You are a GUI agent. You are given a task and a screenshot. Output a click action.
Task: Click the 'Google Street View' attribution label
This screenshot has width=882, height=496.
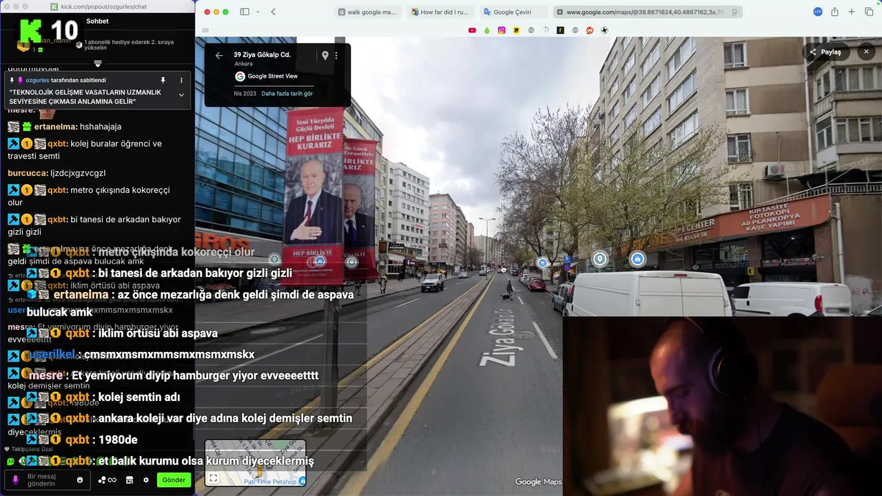272,76
